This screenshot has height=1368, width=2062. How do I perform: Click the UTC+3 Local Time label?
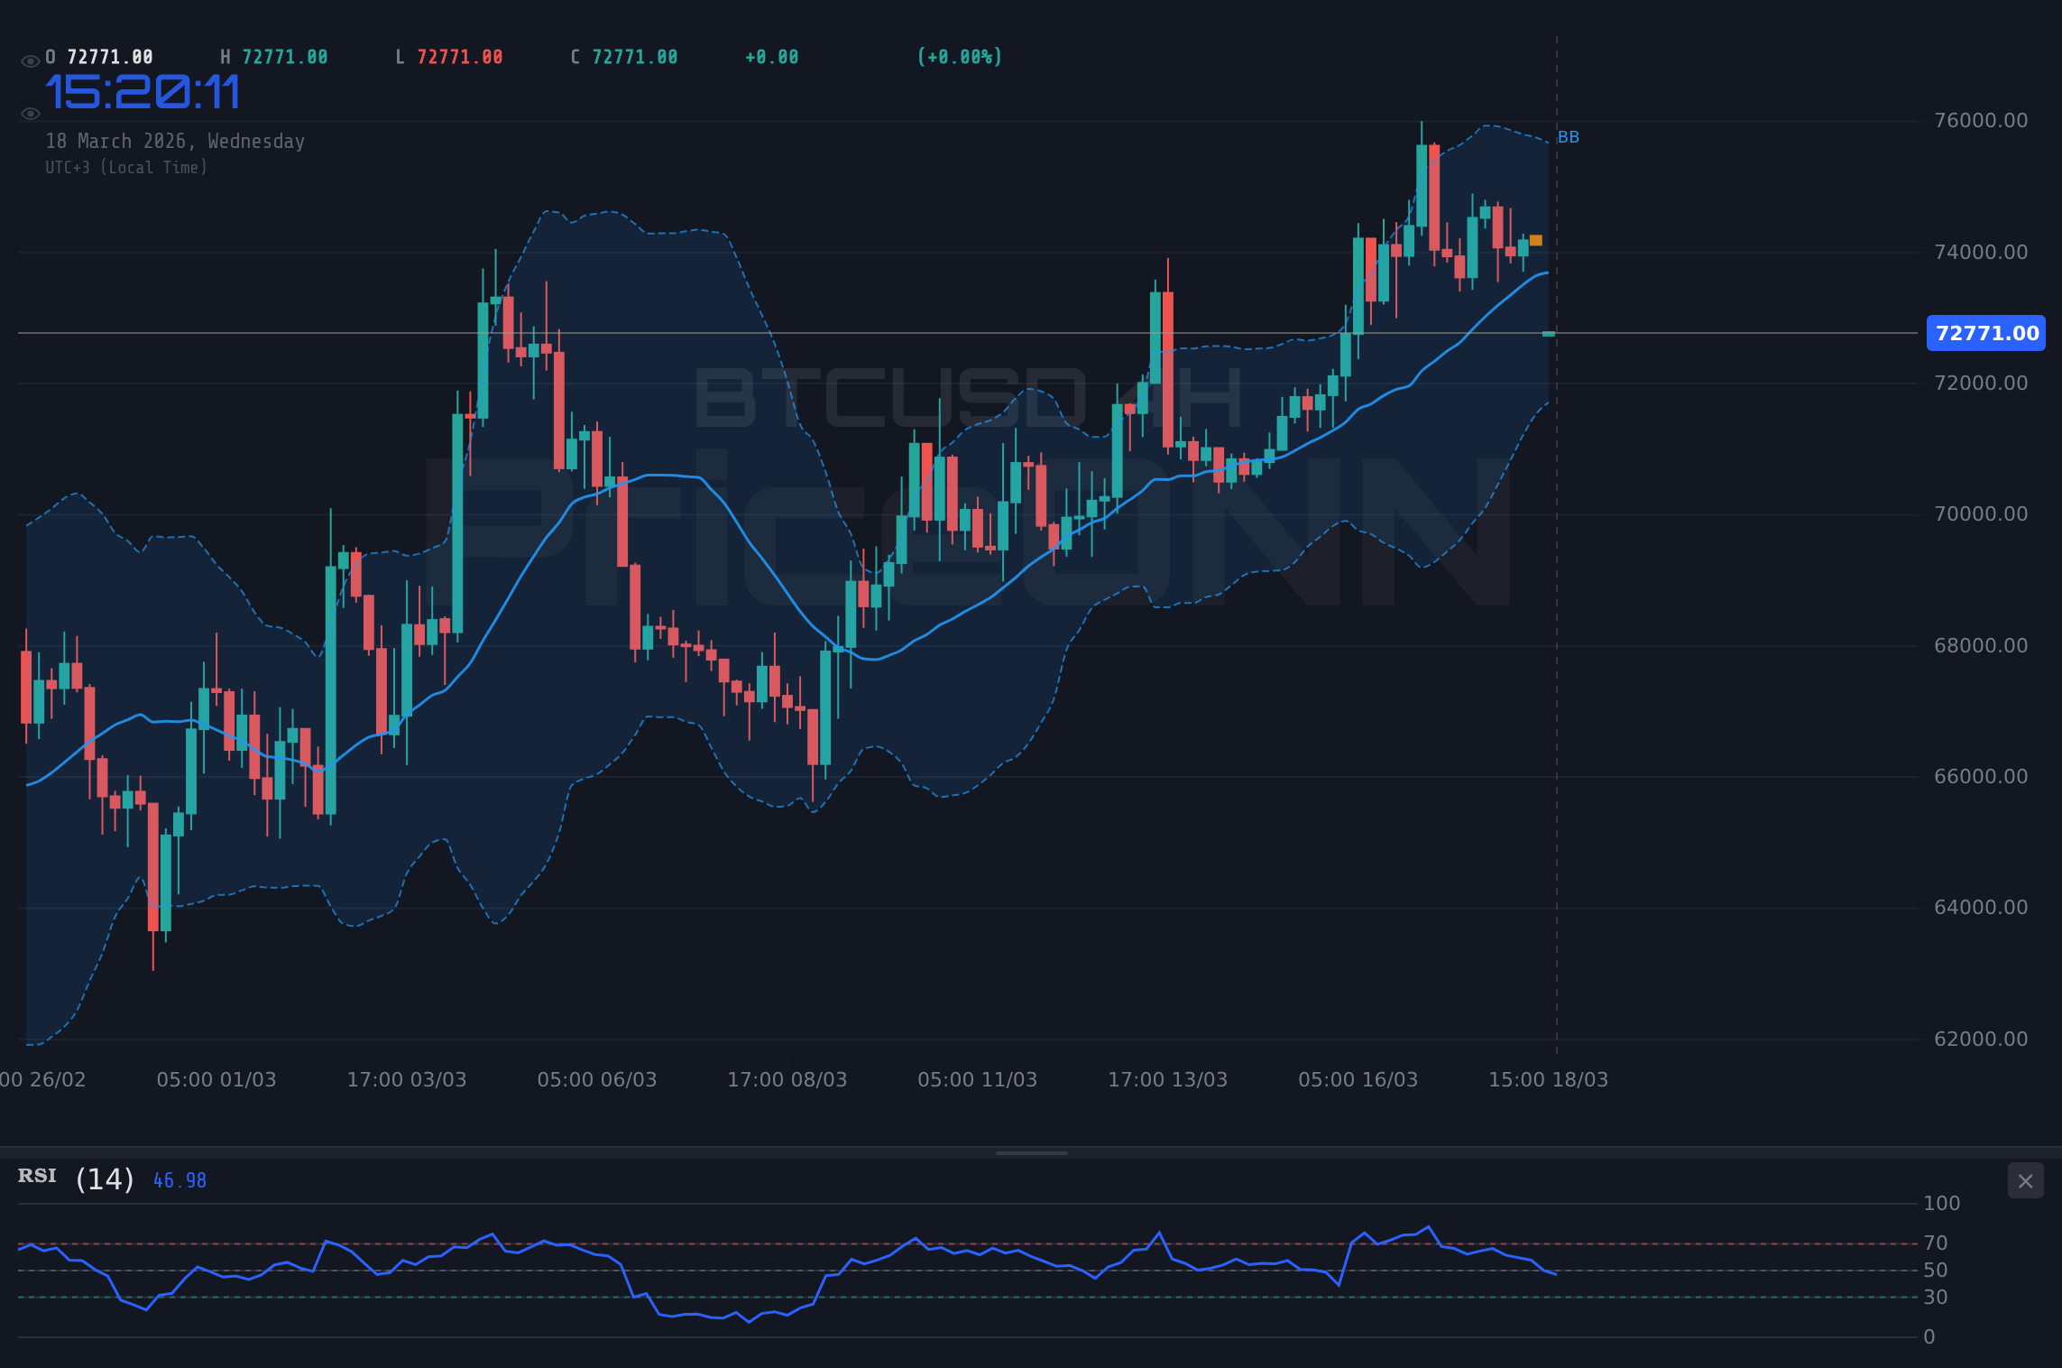126,167
